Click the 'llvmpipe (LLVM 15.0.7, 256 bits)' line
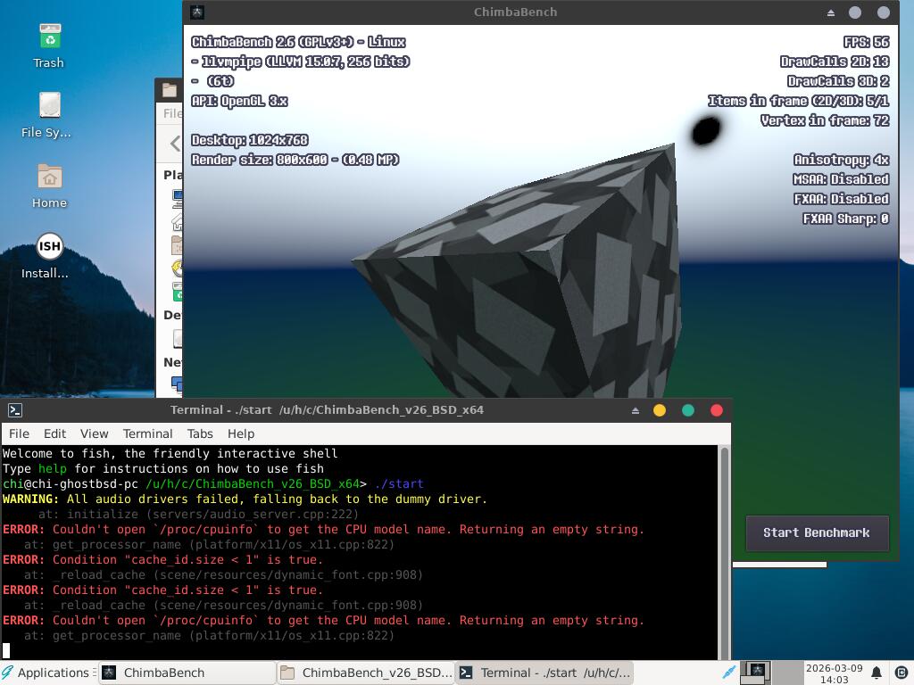 pos(305,62)
